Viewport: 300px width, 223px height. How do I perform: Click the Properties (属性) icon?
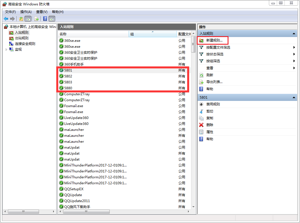point(201,132)
